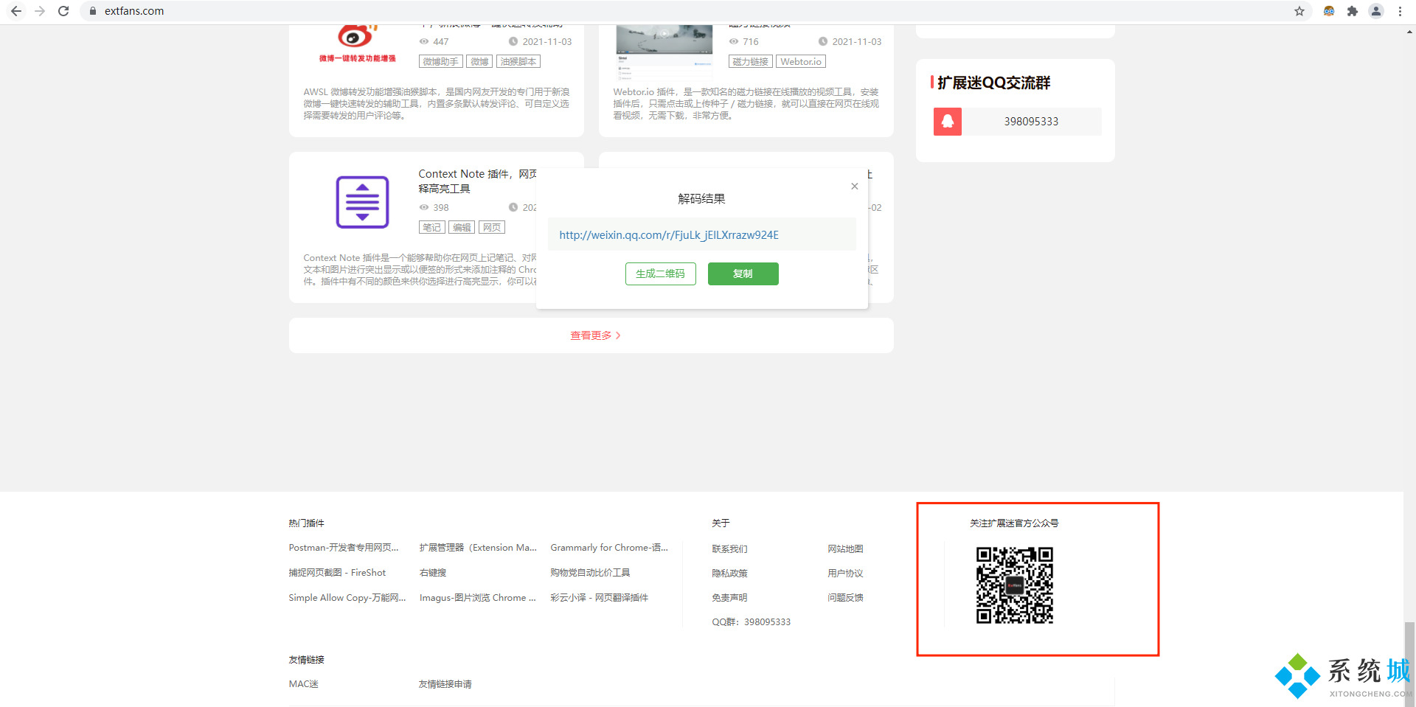Open Postman hot plugin link
Viewport: 1416px width, 707px height.
point(343,548)
